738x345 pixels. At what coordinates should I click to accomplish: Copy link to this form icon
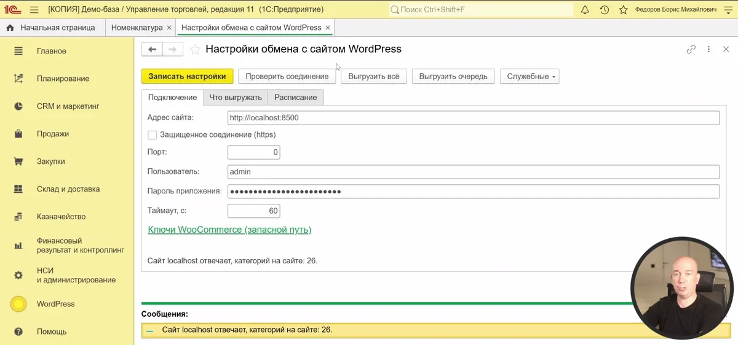(x=691, y=50)
